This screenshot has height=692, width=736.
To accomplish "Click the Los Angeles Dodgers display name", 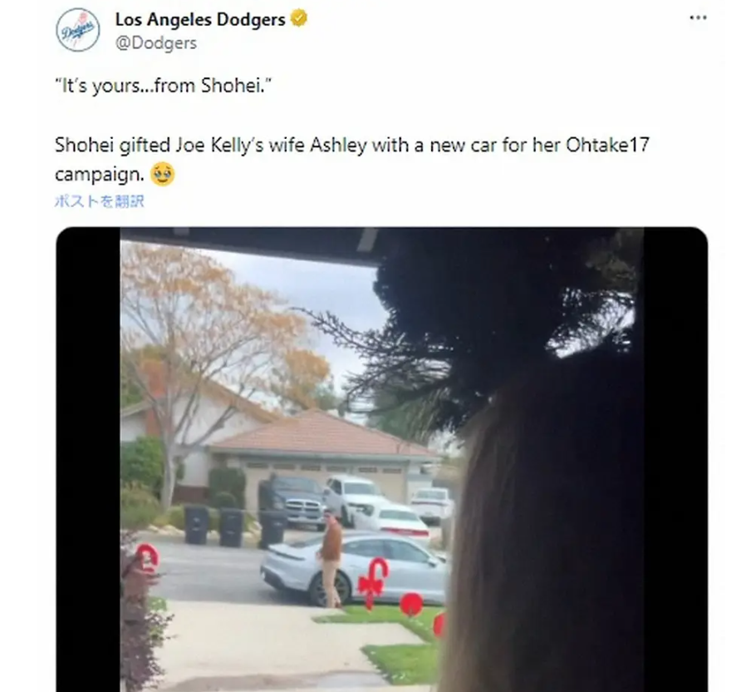I will pos(200,19).
